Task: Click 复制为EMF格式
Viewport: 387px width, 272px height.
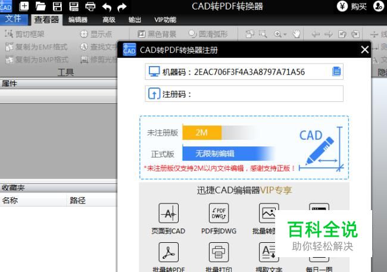Action: (36, 46)
